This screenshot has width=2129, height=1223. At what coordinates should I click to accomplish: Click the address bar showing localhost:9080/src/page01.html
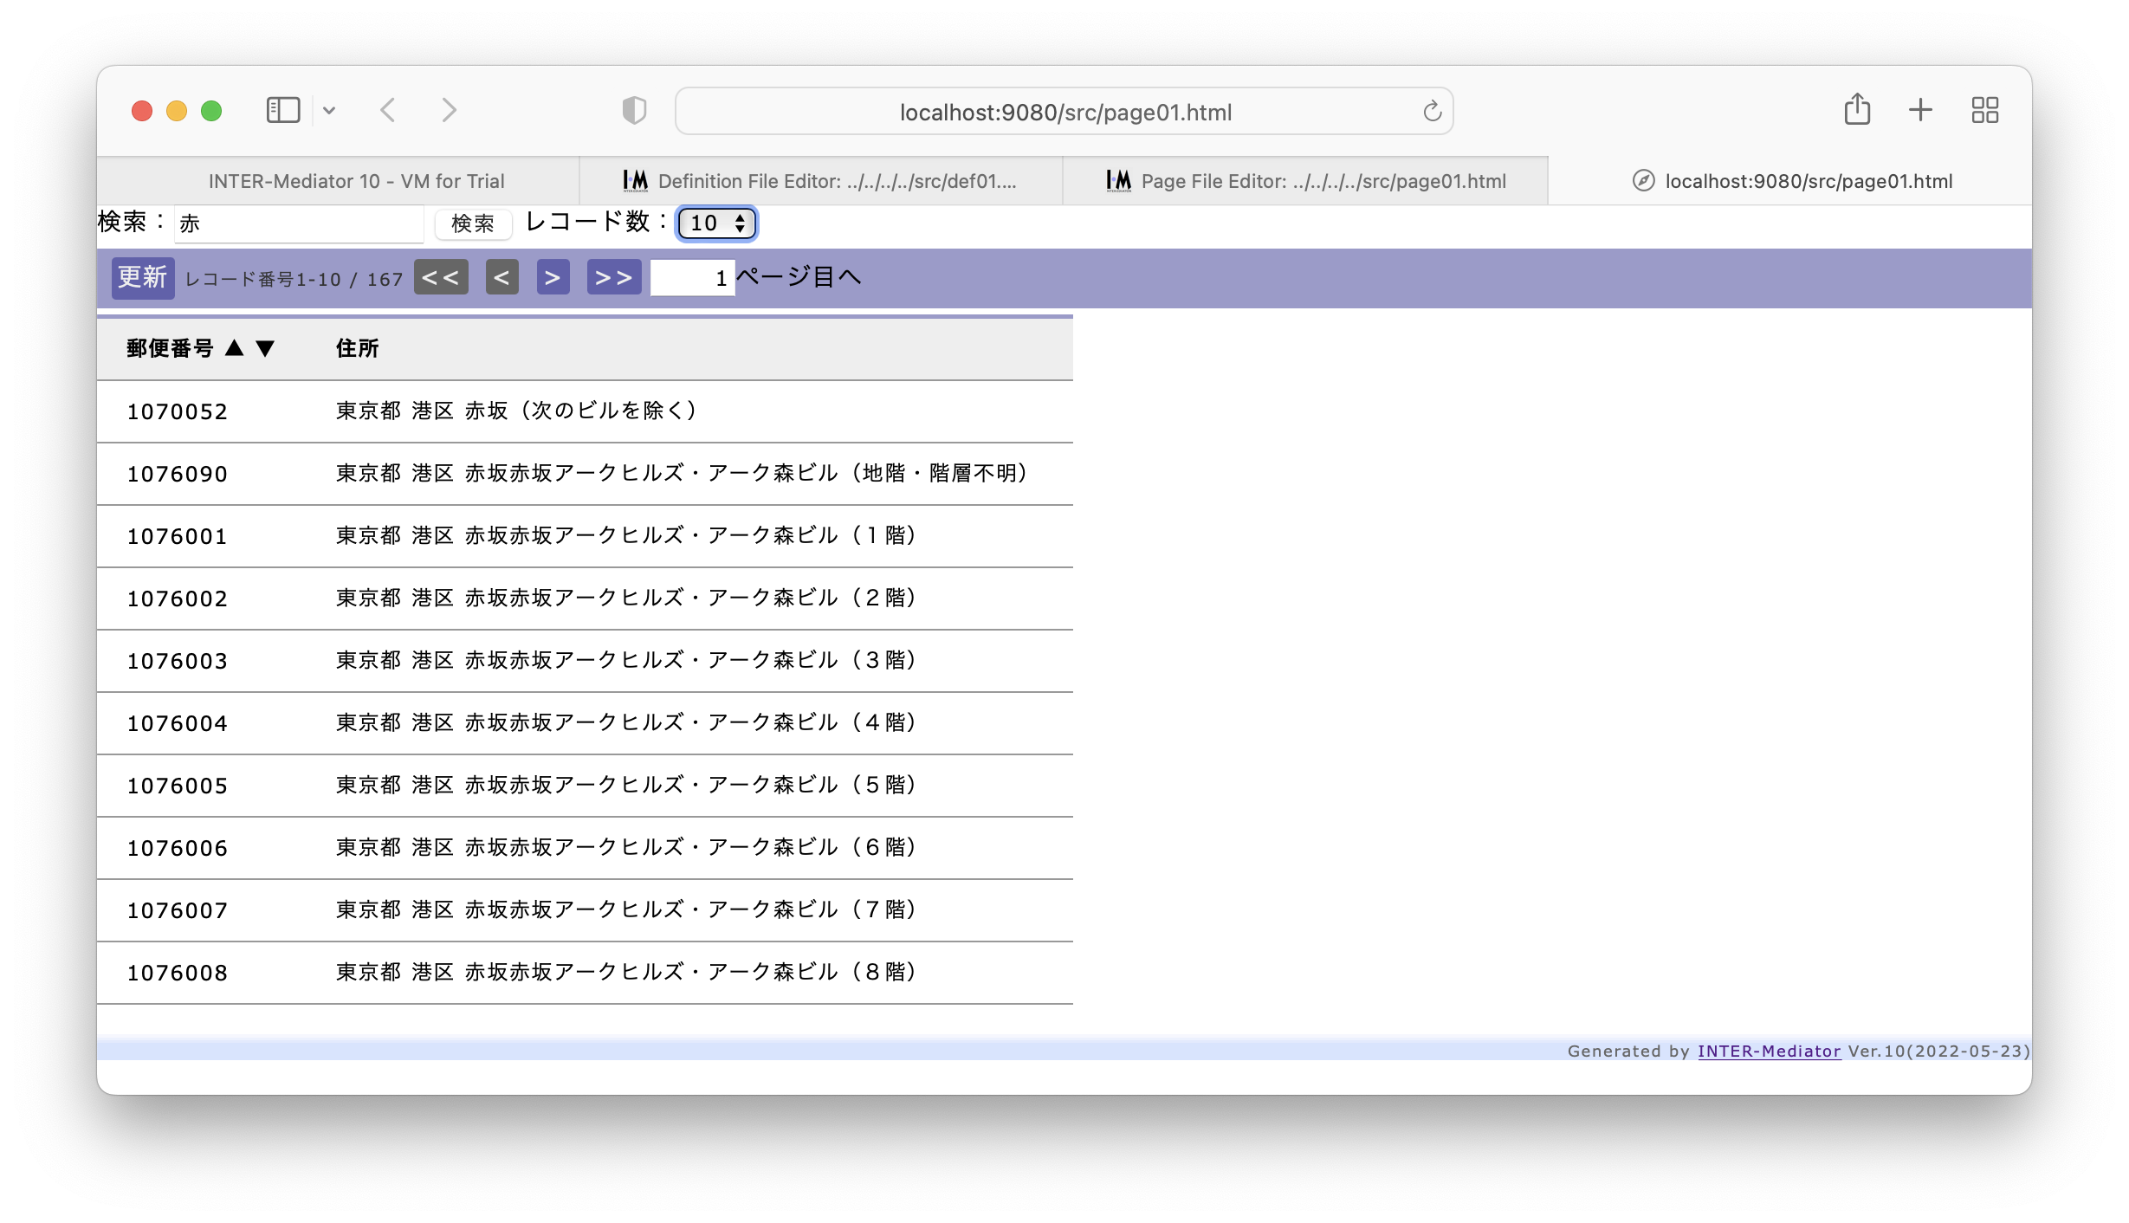point(1064,112)
